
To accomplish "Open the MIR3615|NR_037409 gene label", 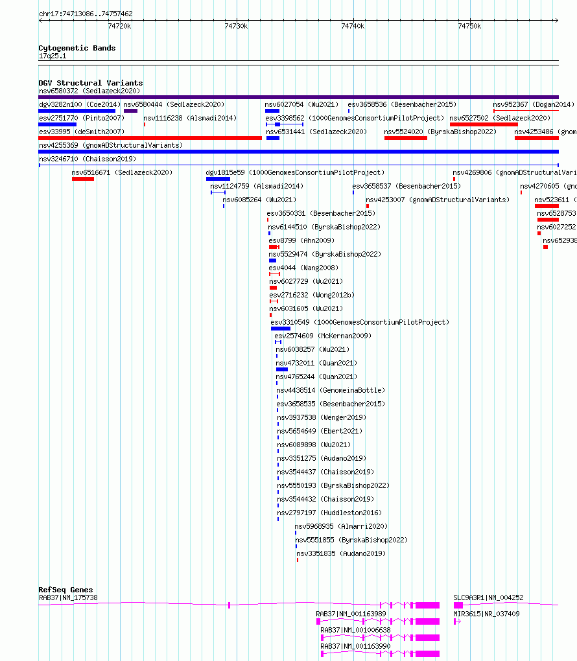I will (x=486, y=614).
